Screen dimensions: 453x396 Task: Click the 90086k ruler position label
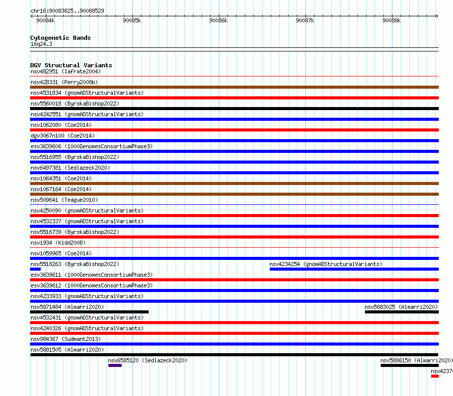218,20
